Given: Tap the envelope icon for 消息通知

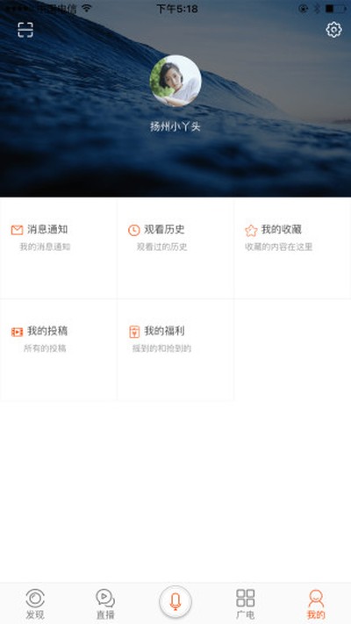Looking at the screenshot, I should (18, 230).
